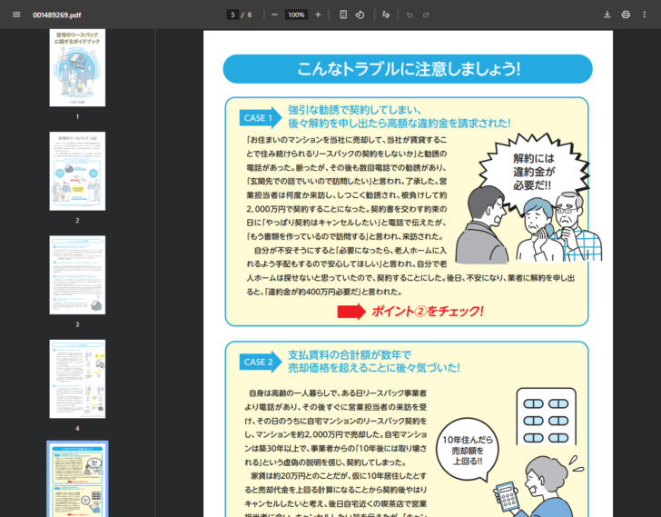This screenshot has width=661, height=517.
Task: Toggle the sidebar menu icon
Action: tap(16, 15)
